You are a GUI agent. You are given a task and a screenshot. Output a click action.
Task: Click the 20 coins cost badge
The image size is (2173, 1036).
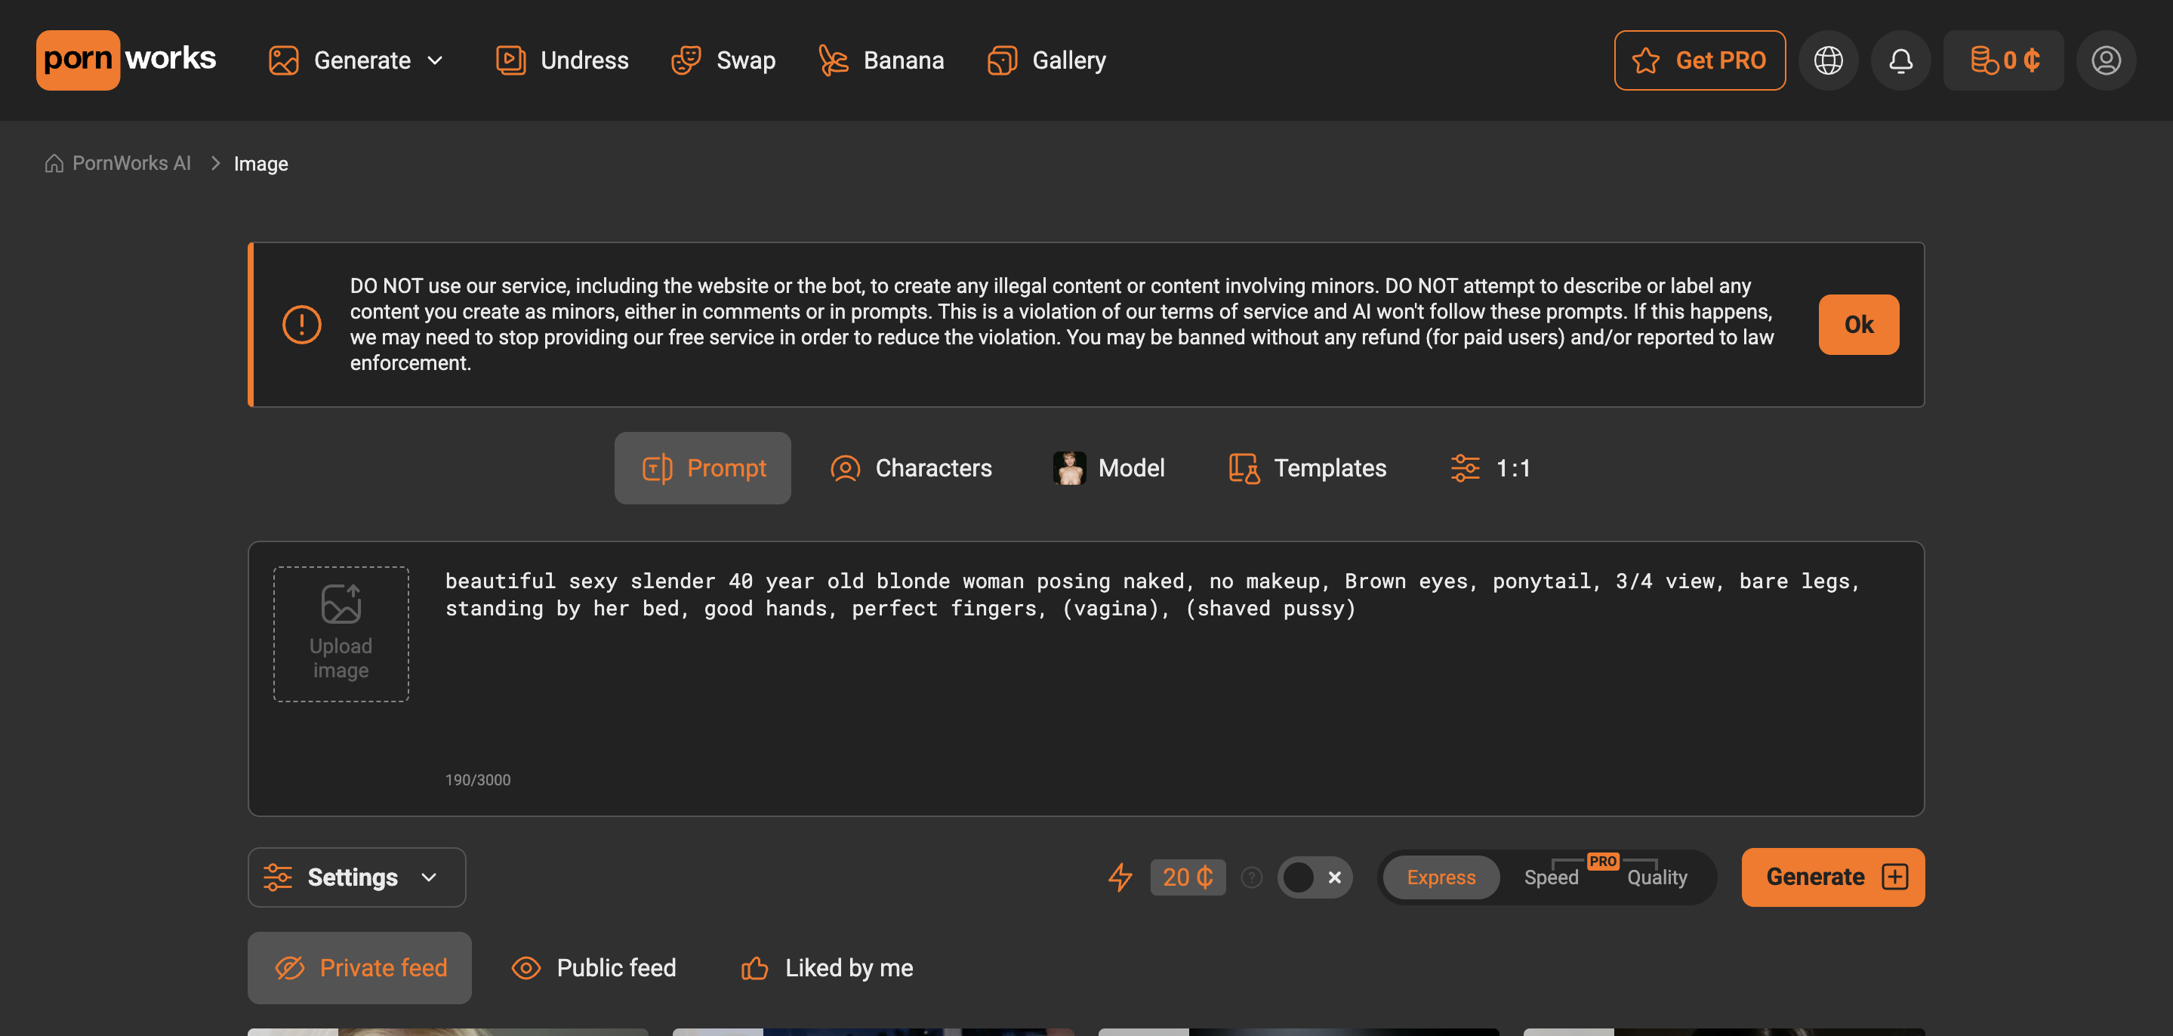point(1188,877)
